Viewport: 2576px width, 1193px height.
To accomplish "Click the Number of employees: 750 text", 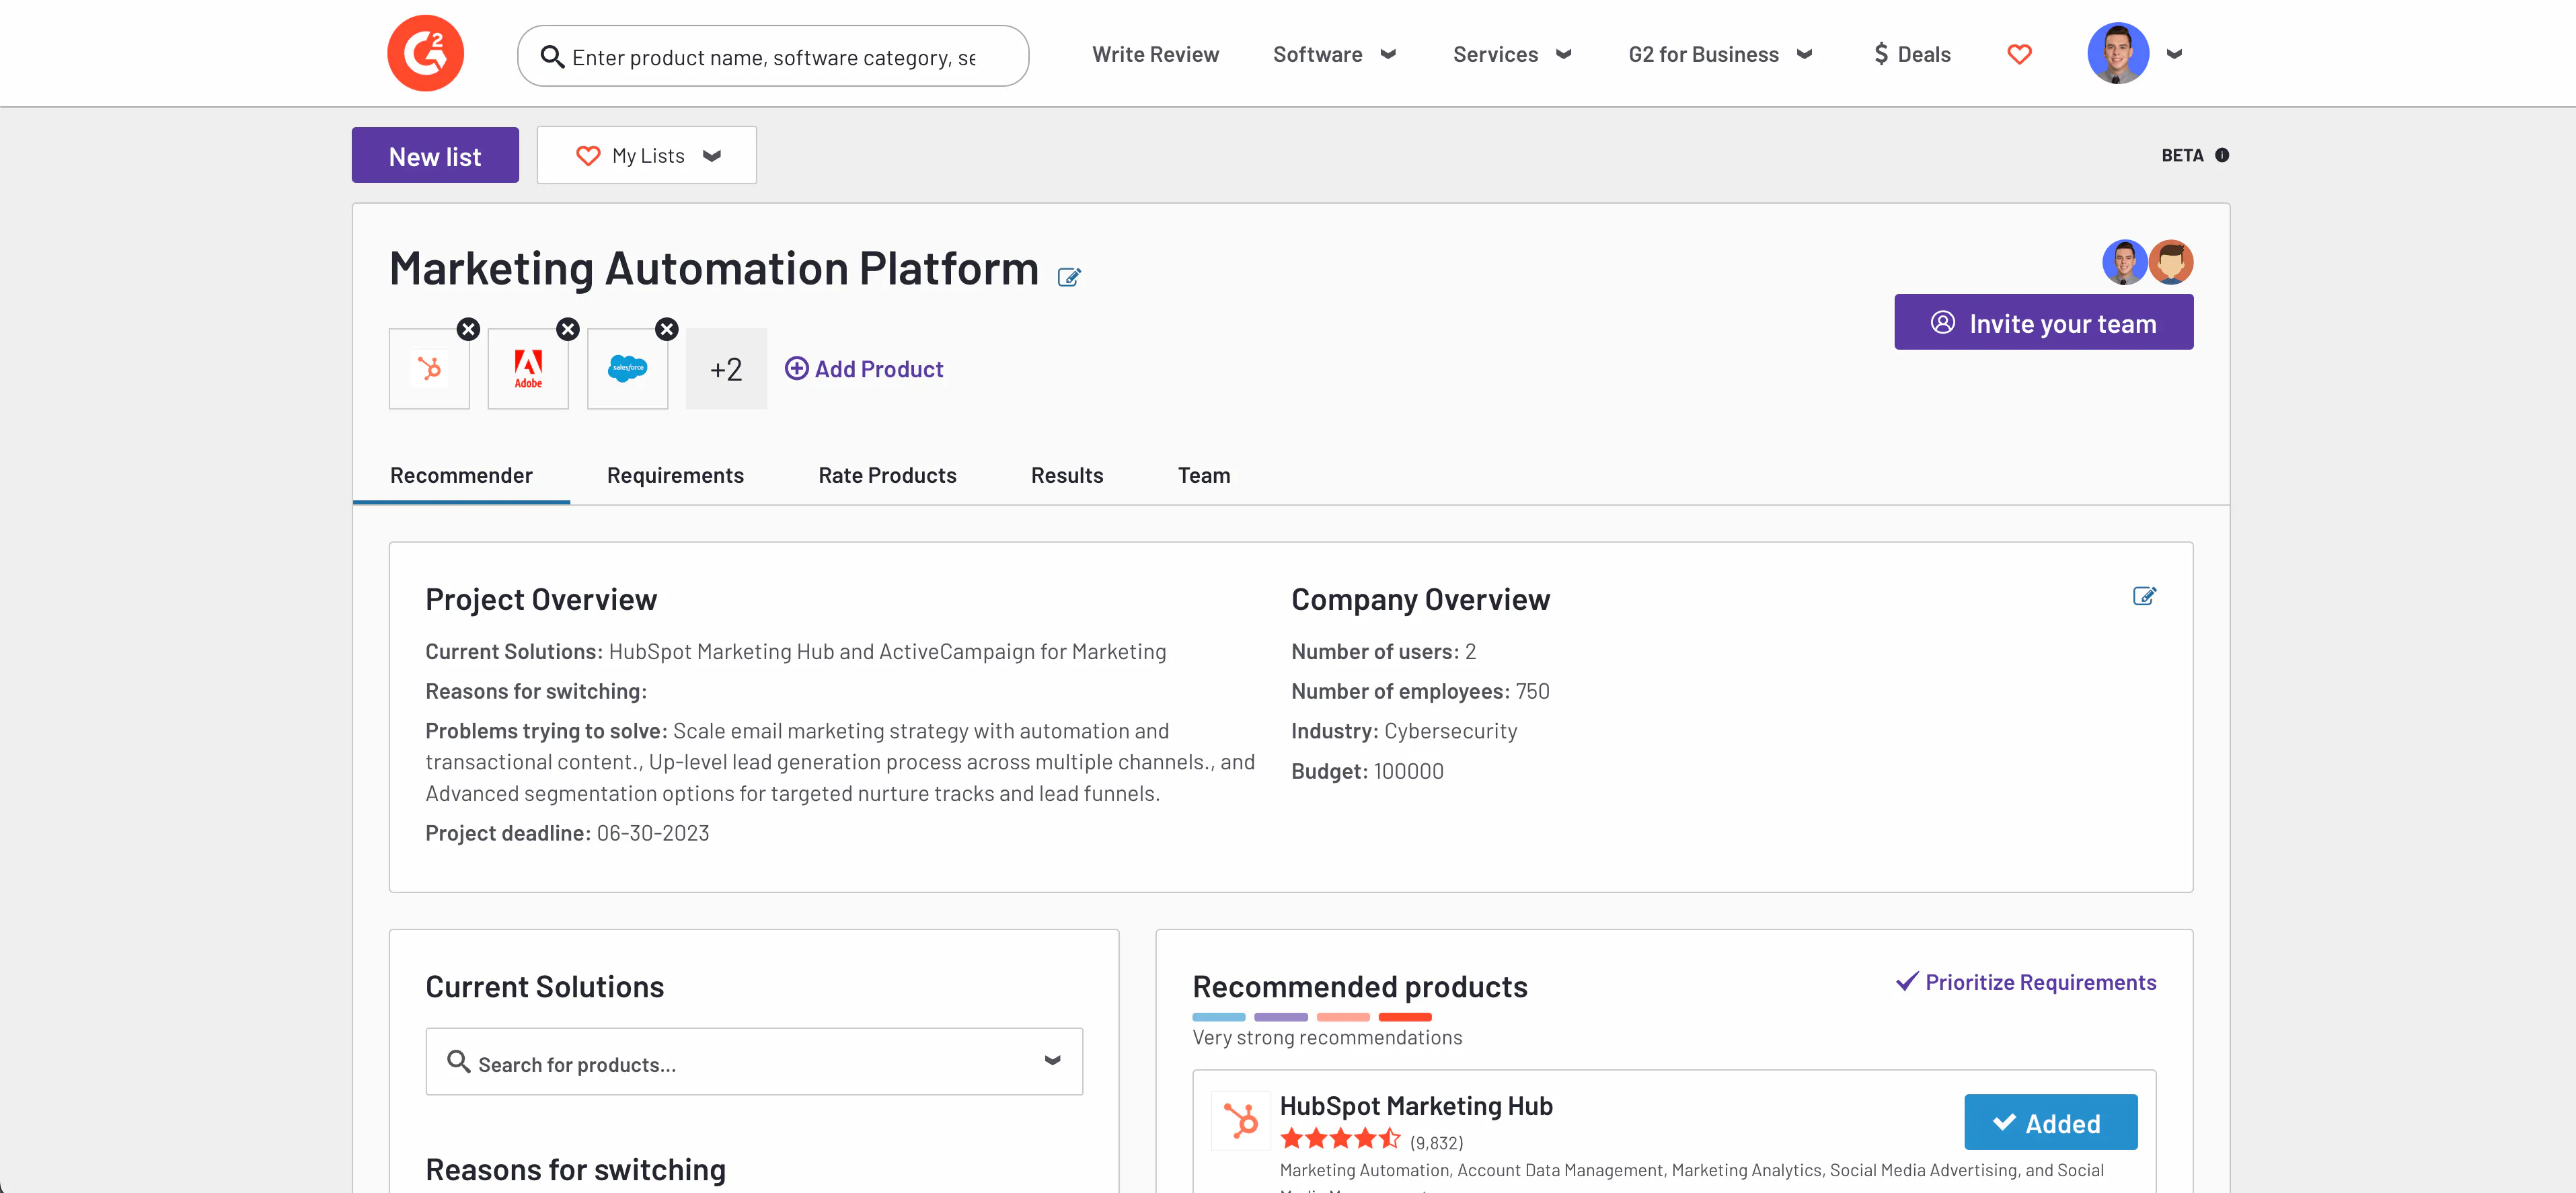I will pos(1420,691).
